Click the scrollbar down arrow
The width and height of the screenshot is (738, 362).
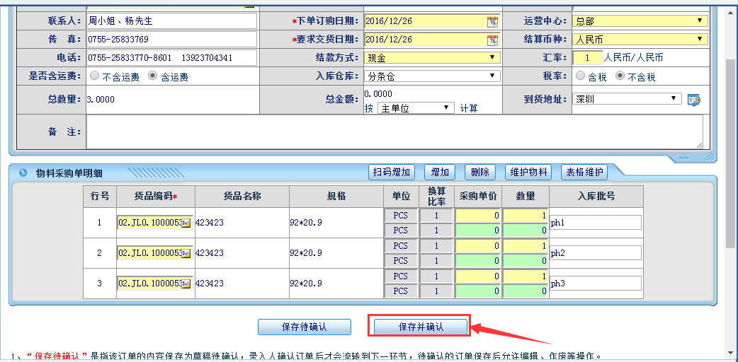731,355
